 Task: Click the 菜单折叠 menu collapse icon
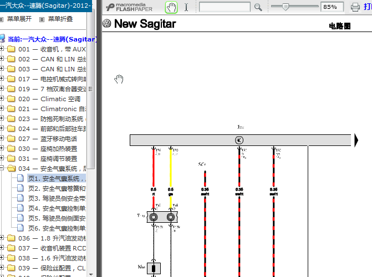42,19
